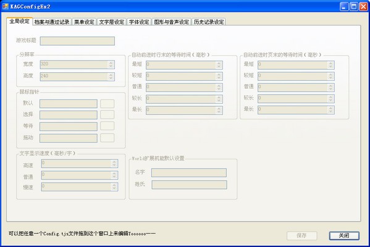This screenshot has width=370, height=247.
Task: Click the page-end 普通 spinner arrows
Action: 331,88
